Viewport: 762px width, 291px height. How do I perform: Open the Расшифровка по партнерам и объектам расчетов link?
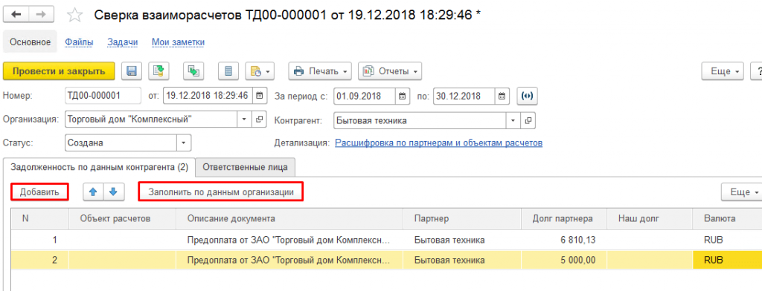click(x=439, y=143)
